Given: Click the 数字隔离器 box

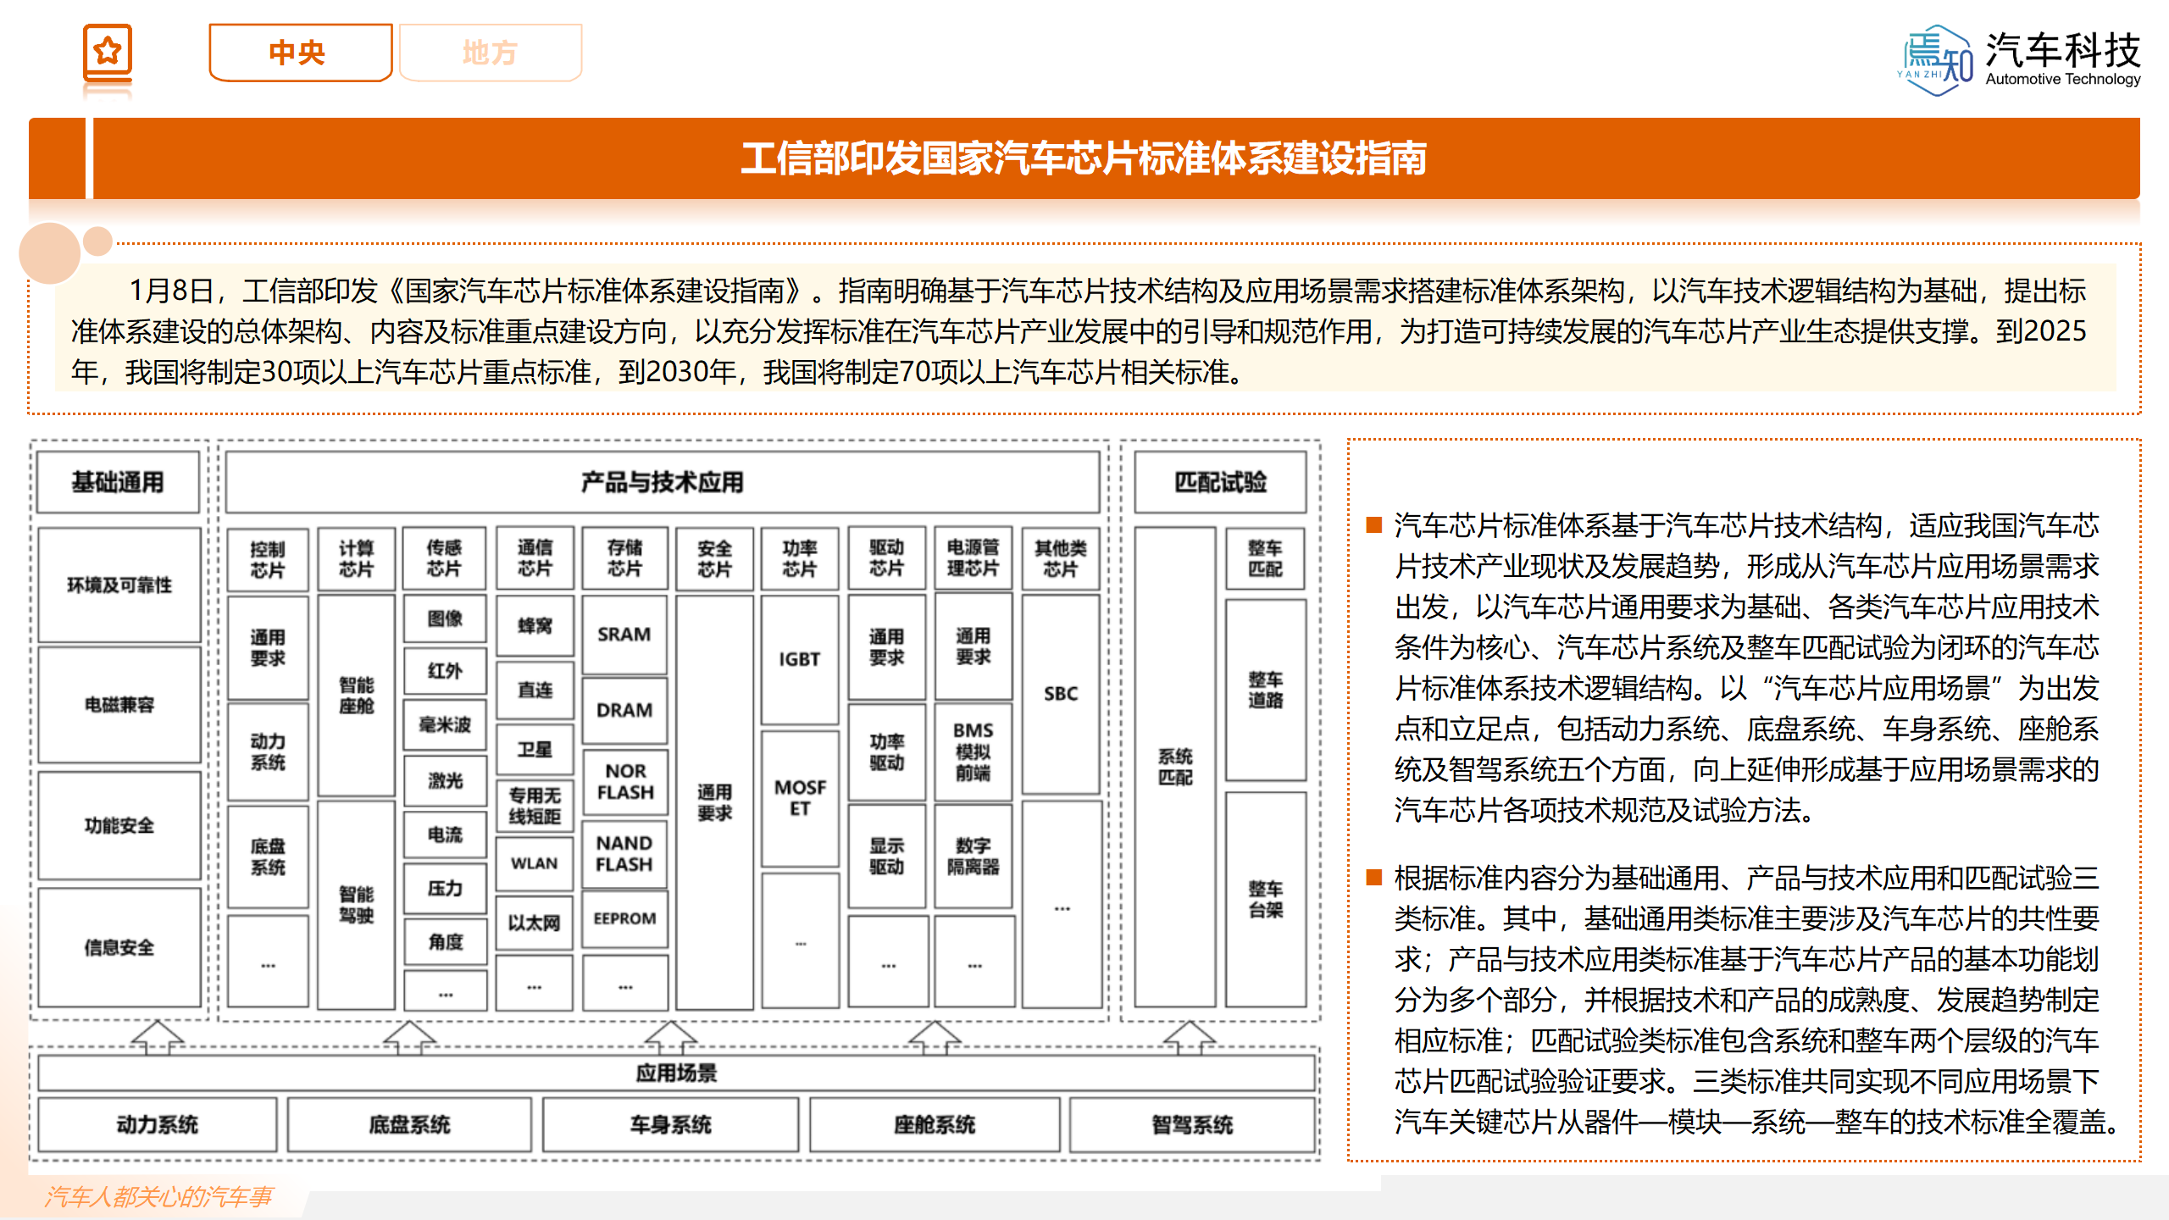Looking at the screenshot, I should (974, 857).
